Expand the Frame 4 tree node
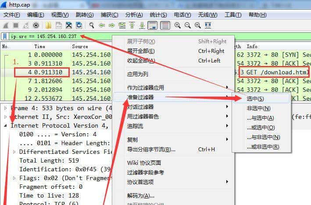This screenshot has width=311, height=205. [x=6, y=108]
